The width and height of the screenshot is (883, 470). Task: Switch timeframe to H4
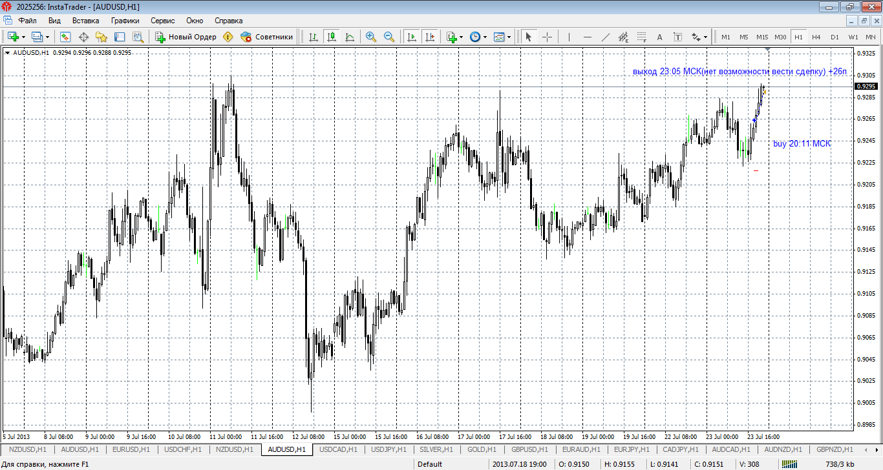tap(816, 37)
